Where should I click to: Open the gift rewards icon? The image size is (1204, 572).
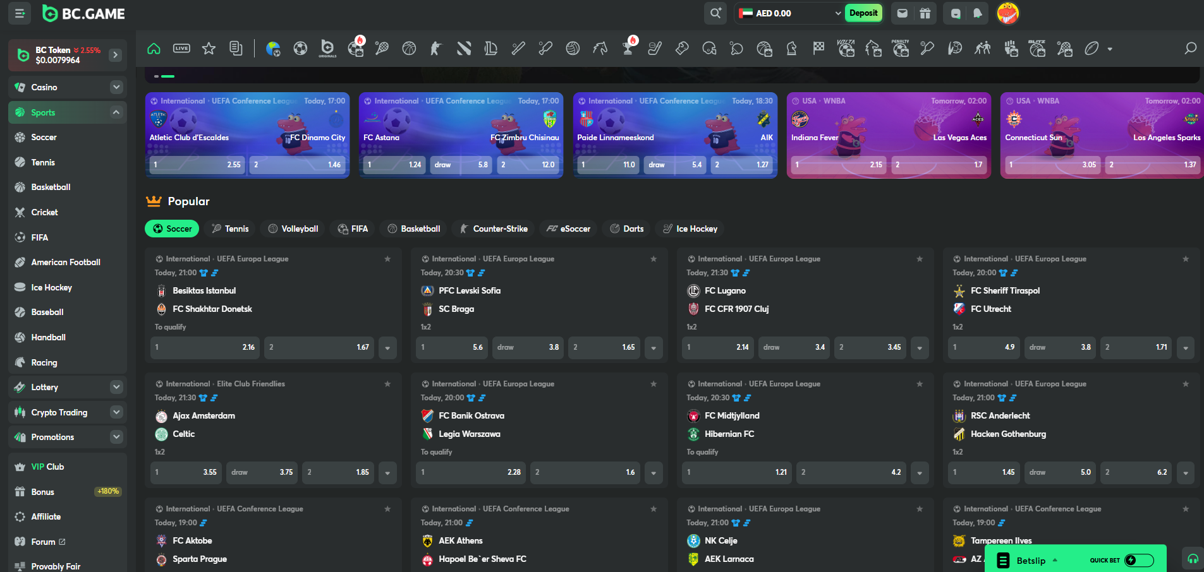click(925, 13)
